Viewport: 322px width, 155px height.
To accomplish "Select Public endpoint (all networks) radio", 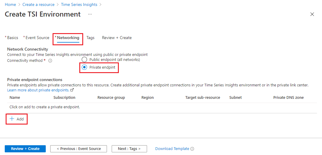I will [x=84, y=60].
